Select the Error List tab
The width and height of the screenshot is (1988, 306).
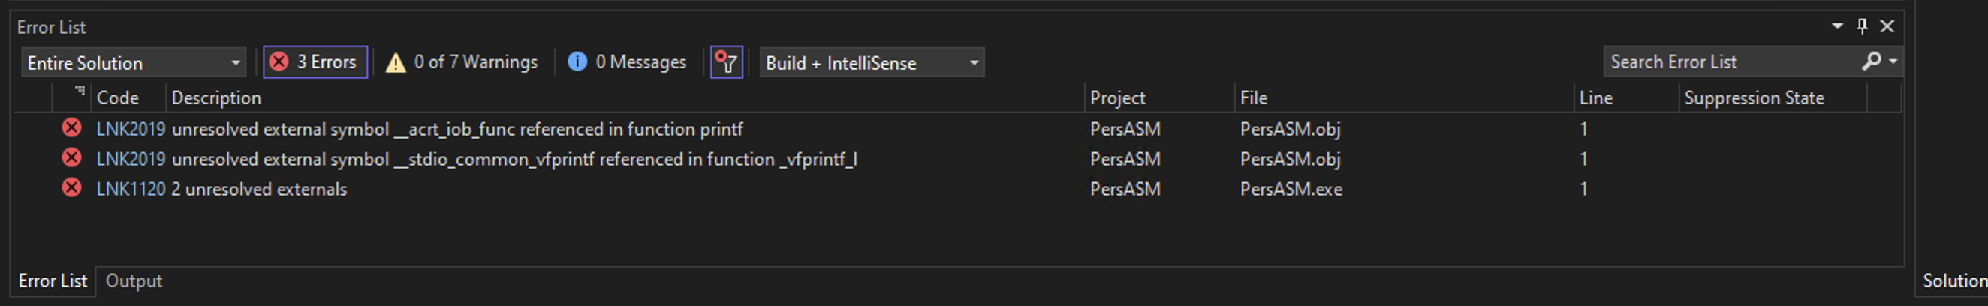click(53, 280)
